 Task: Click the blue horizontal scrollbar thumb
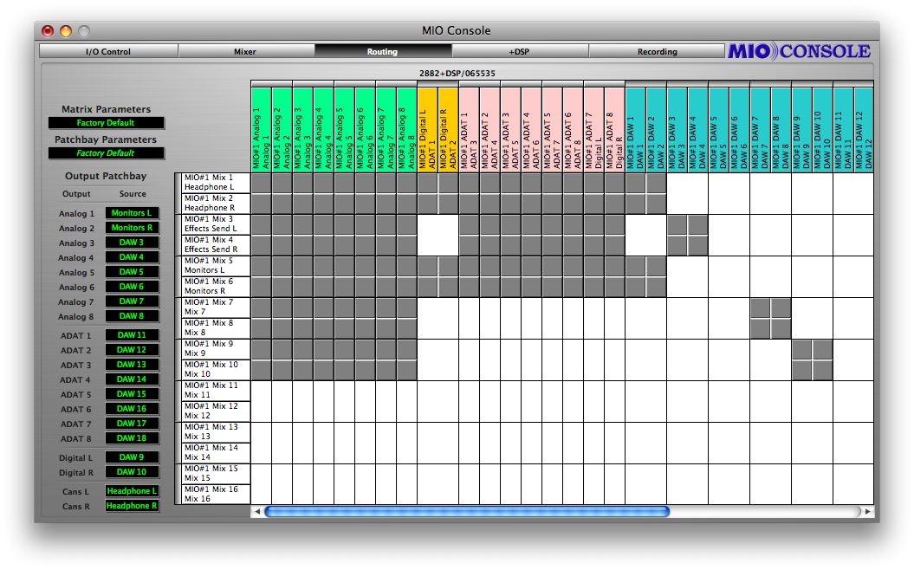467,512
